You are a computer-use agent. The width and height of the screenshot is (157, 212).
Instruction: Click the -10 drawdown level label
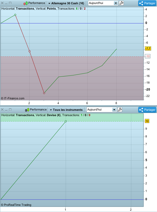(x=147, y=56)
